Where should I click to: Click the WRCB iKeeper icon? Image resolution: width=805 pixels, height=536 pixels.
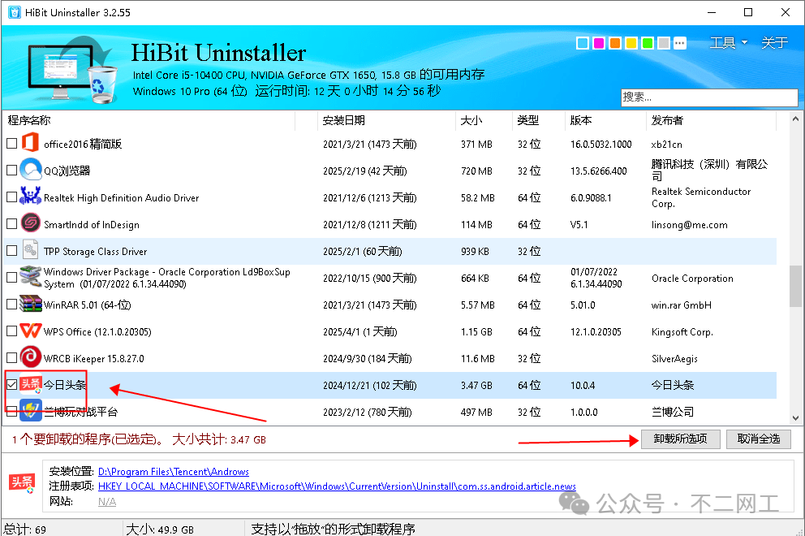click(x=31, y=358)
